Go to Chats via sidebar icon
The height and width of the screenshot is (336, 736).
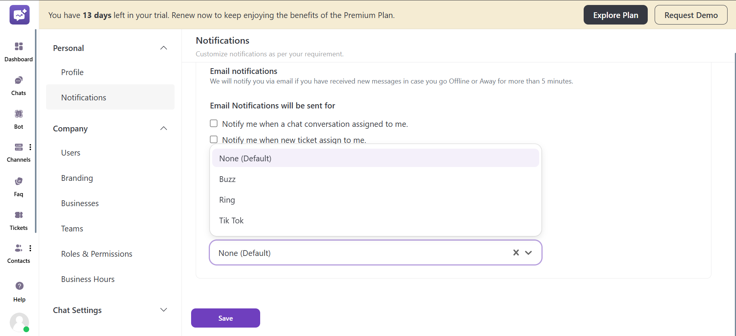click(x=18, y=80)
